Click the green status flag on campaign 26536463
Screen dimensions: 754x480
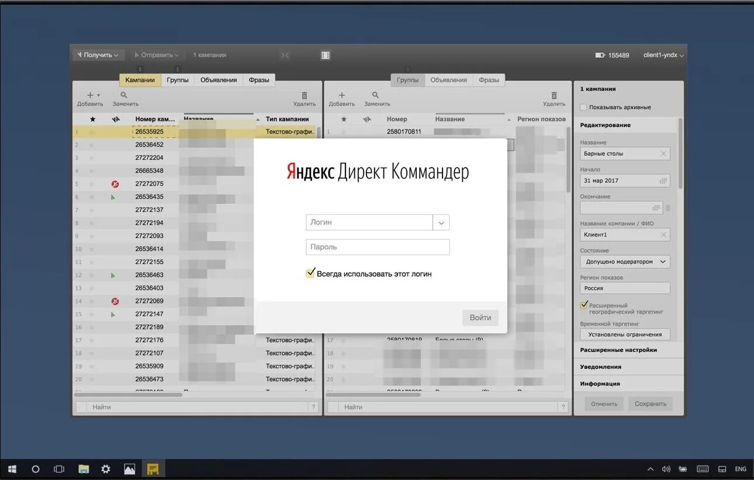[x=113, y=275]
